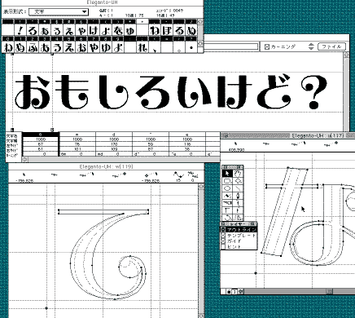Image resolution: width=355 pixels, height=318 pixels.
Task: Select ふ glyph in second row
Action: pos(33,47)
